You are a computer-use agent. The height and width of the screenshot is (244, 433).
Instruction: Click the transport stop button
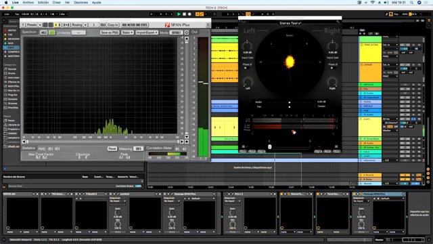tap(184, 14)
